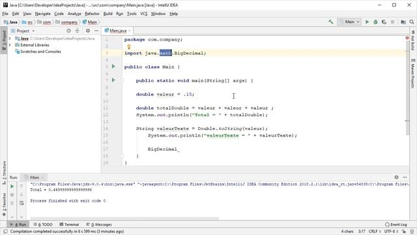Click the Main class breadcrumb in the navigation bar
The height and width of the screenshot is (235, 417).
[90, 22]
